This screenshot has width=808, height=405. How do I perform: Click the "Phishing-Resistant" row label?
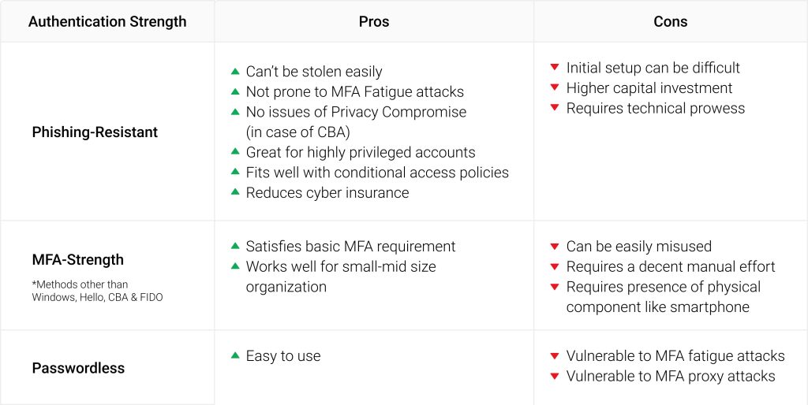(x=95, y=132)
